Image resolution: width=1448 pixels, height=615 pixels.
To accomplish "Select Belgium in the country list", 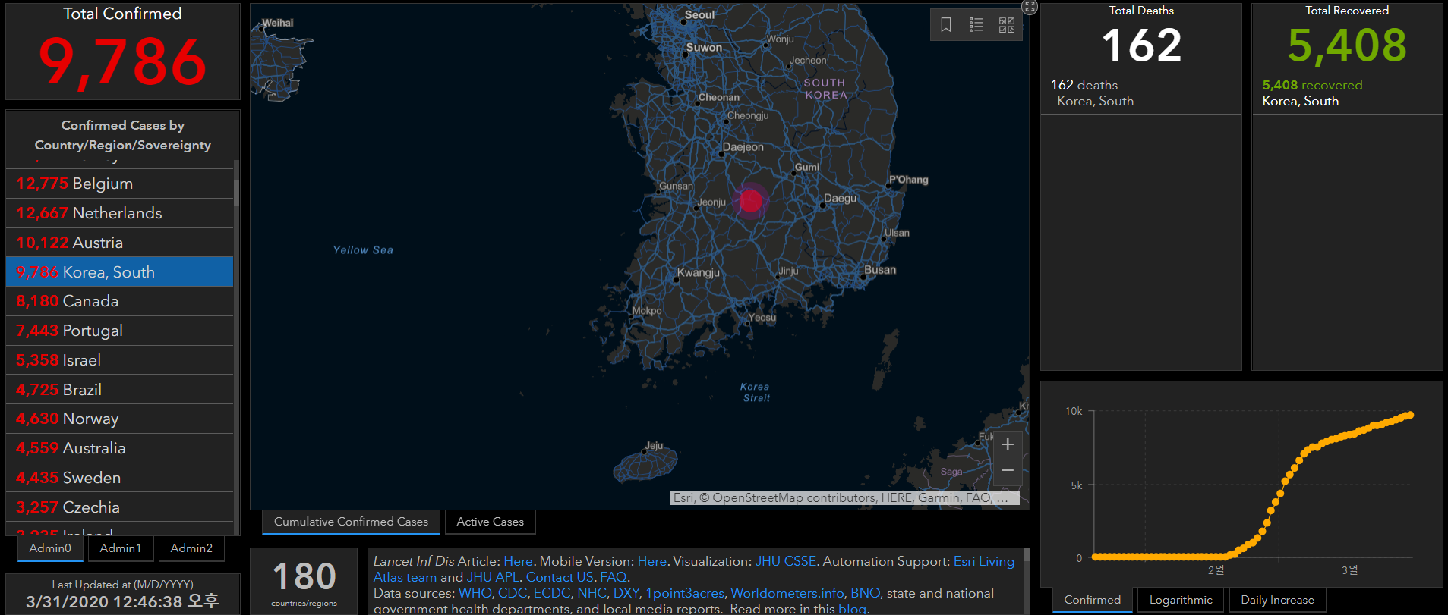I will click(x=119, y=184).
